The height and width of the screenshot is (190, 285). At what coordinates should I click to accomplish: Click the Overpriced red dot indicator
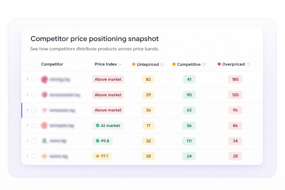[219, 64]
